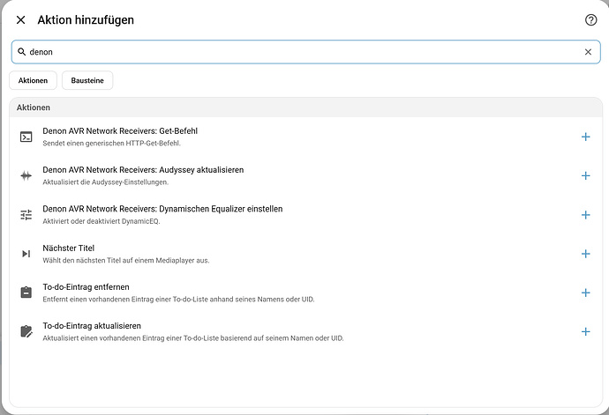Click 'Entfernt einen vorhandenen Eintrag' description
Viewport: 609px width, 415px height.
pos(178,299)
